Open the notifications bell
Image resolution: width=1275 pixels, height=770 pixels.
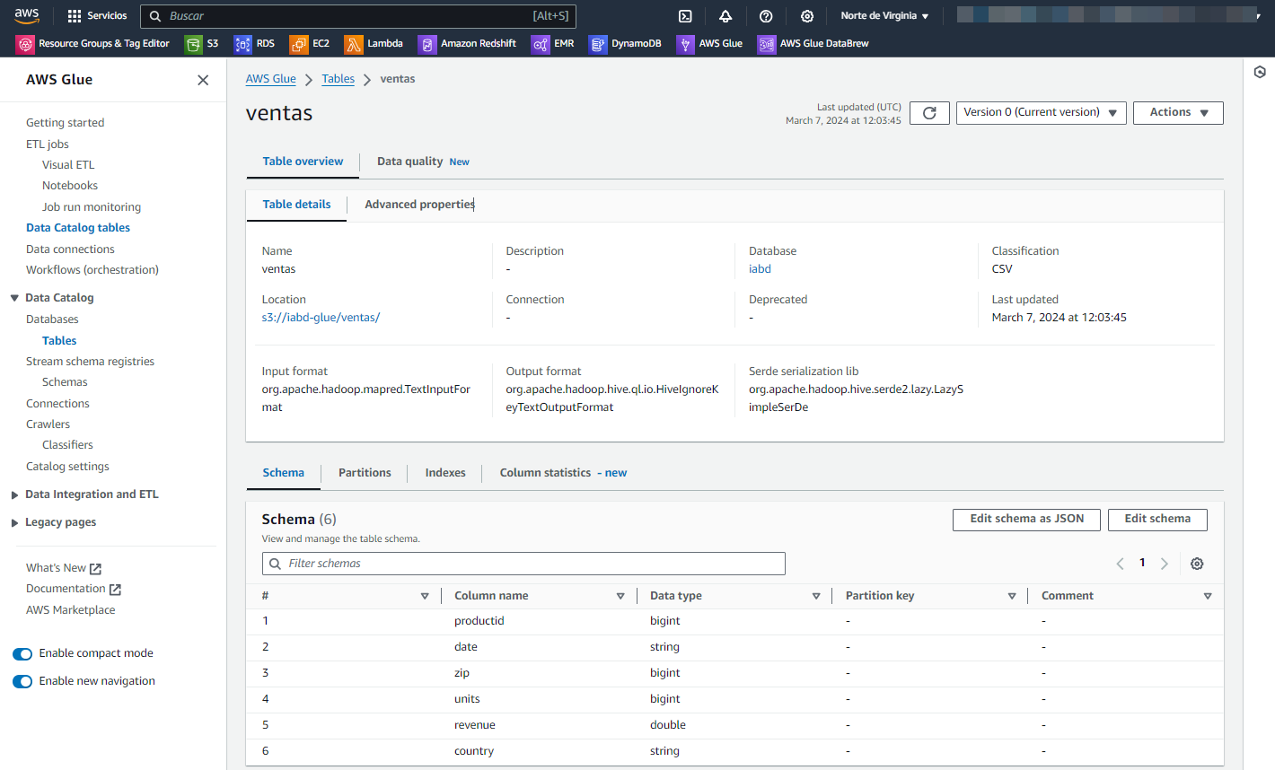coord(725,16)
